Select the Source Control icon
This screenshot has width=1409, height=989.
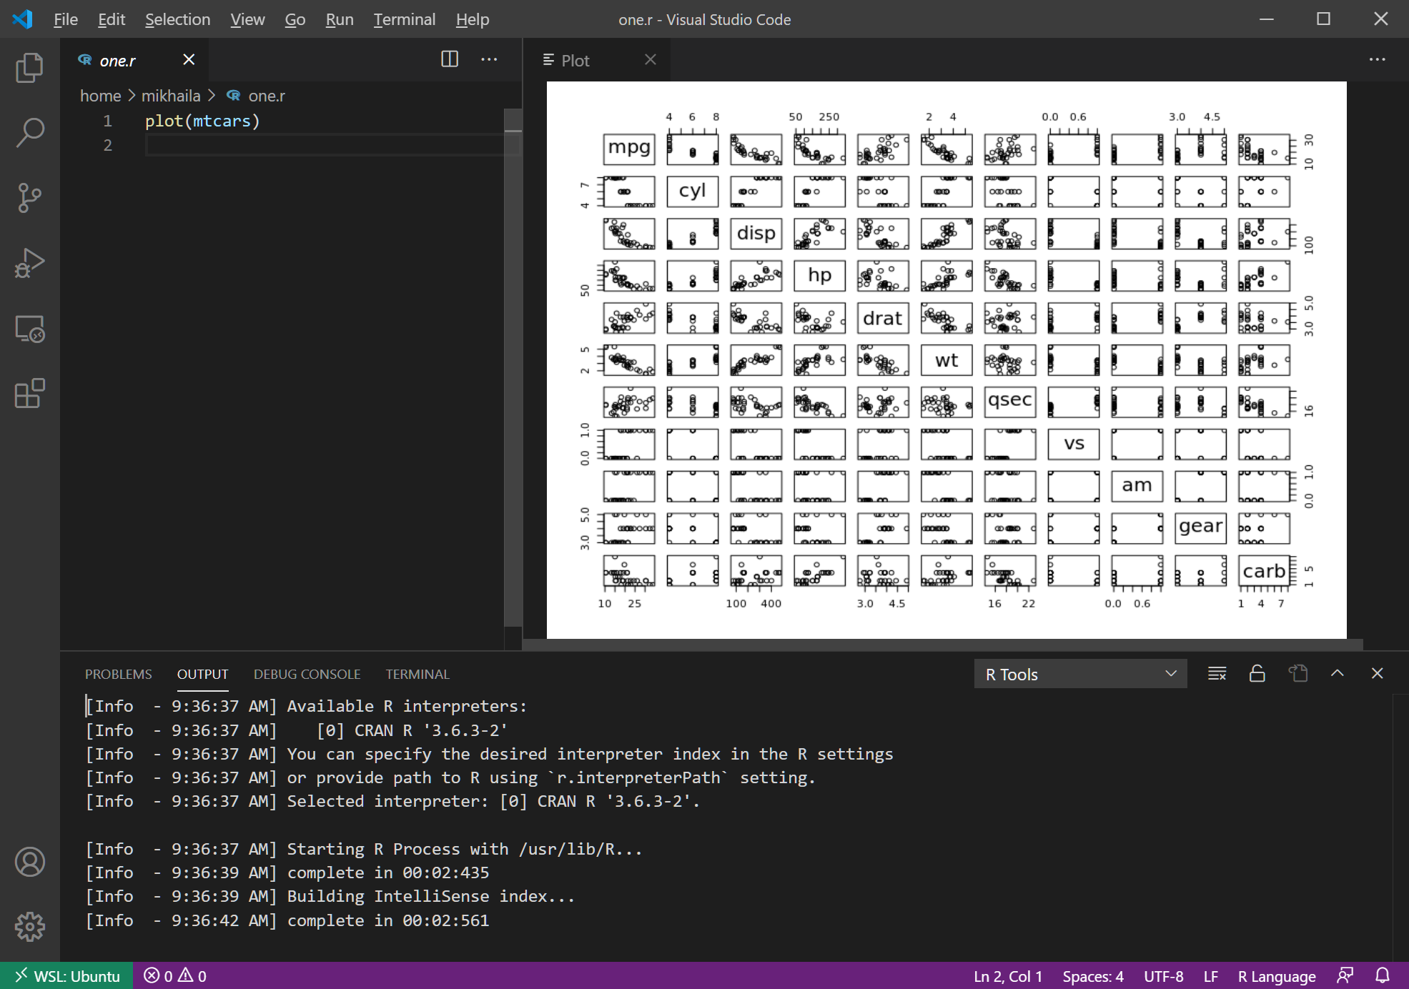pyautogui.click(x=29, y=198)
